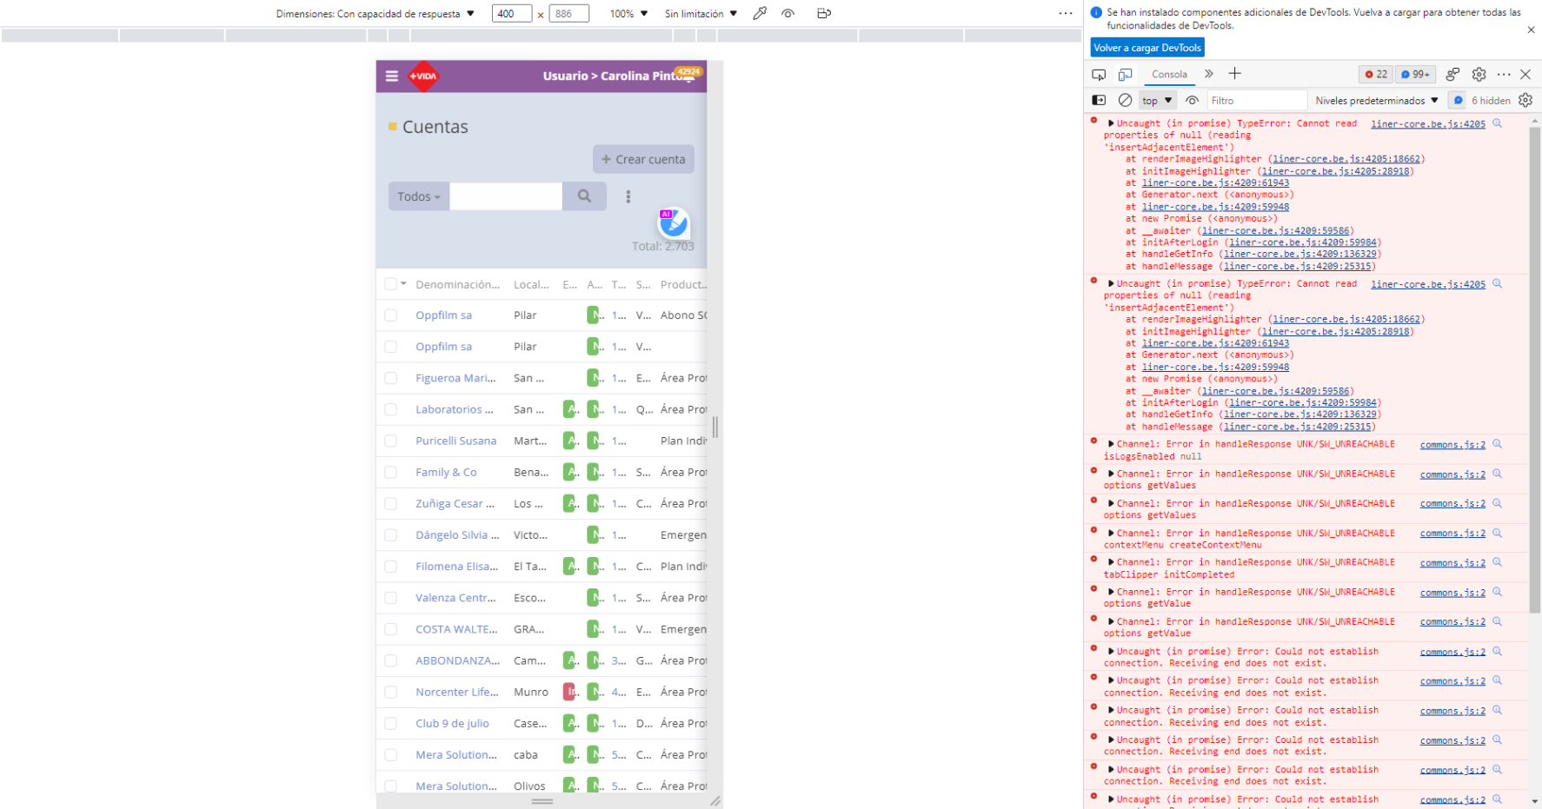Open the Niveles predeterminados dropdown
Screen dimensions: 1542x809
[1377, 101]
